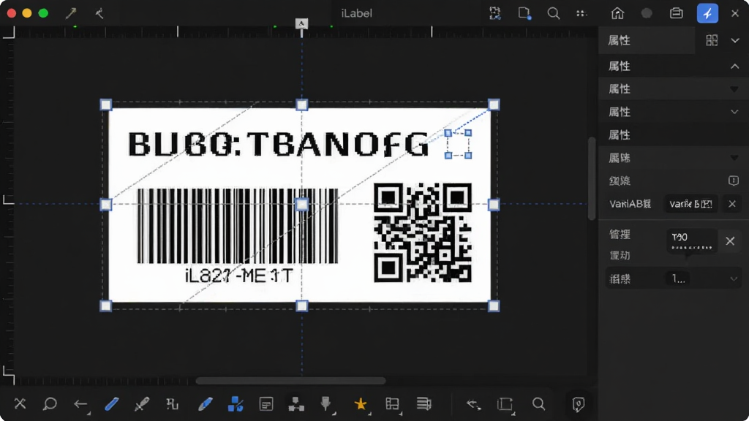This screenshot has height=421, width=749.
Task: Click the Variable value field
Action: [x=690, y=204]
